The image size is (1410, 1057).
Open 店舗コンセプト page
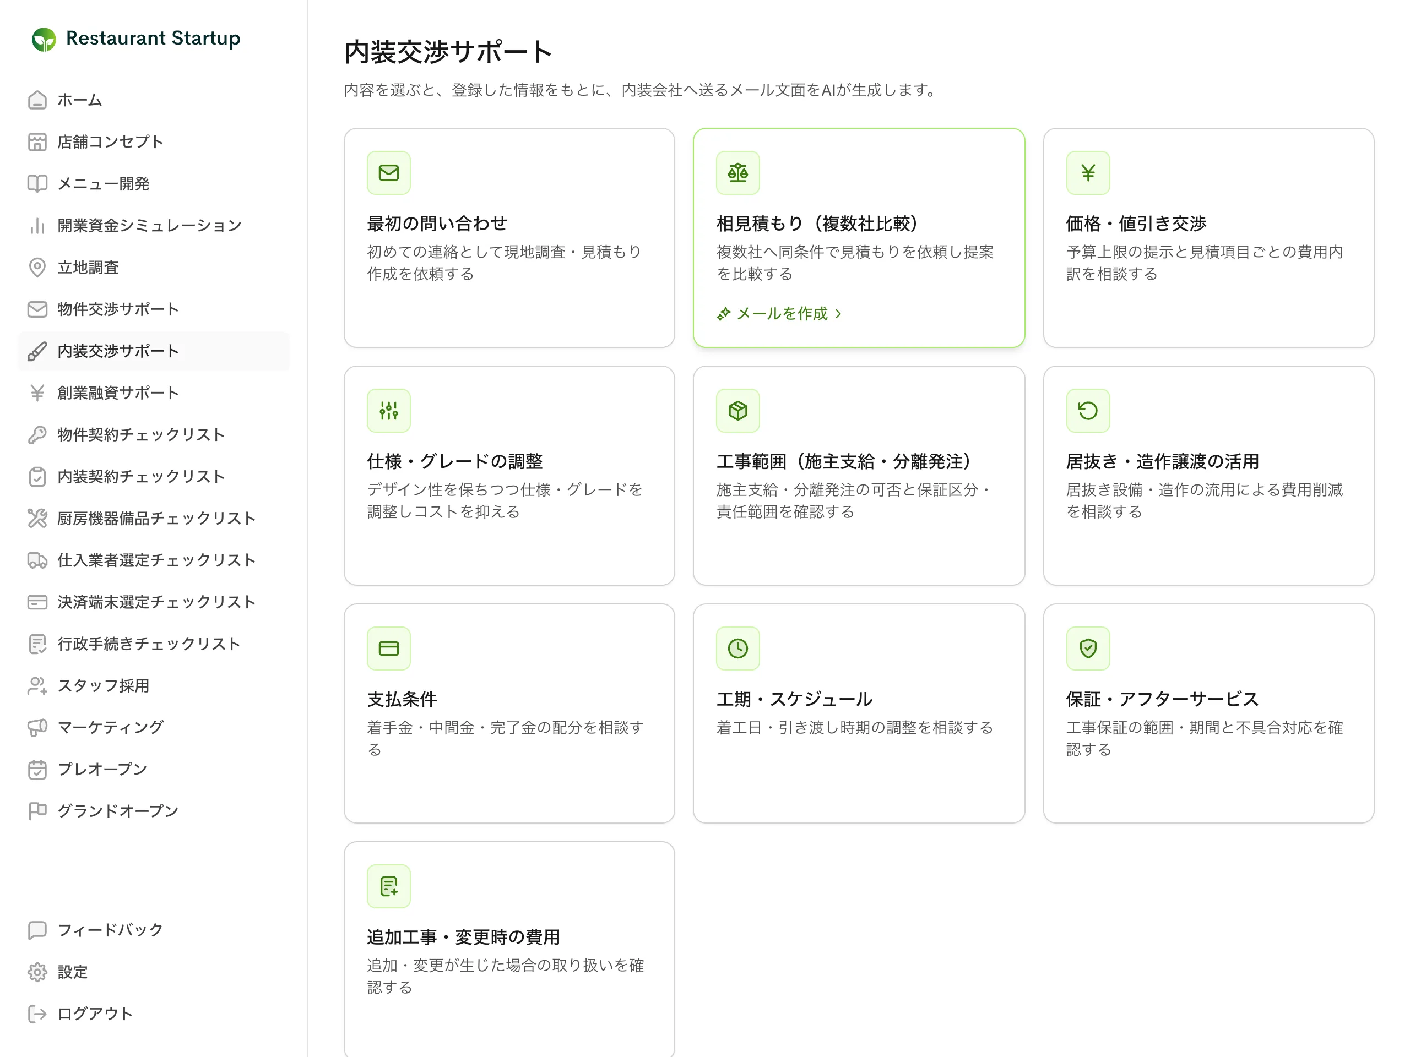point(154,142)
